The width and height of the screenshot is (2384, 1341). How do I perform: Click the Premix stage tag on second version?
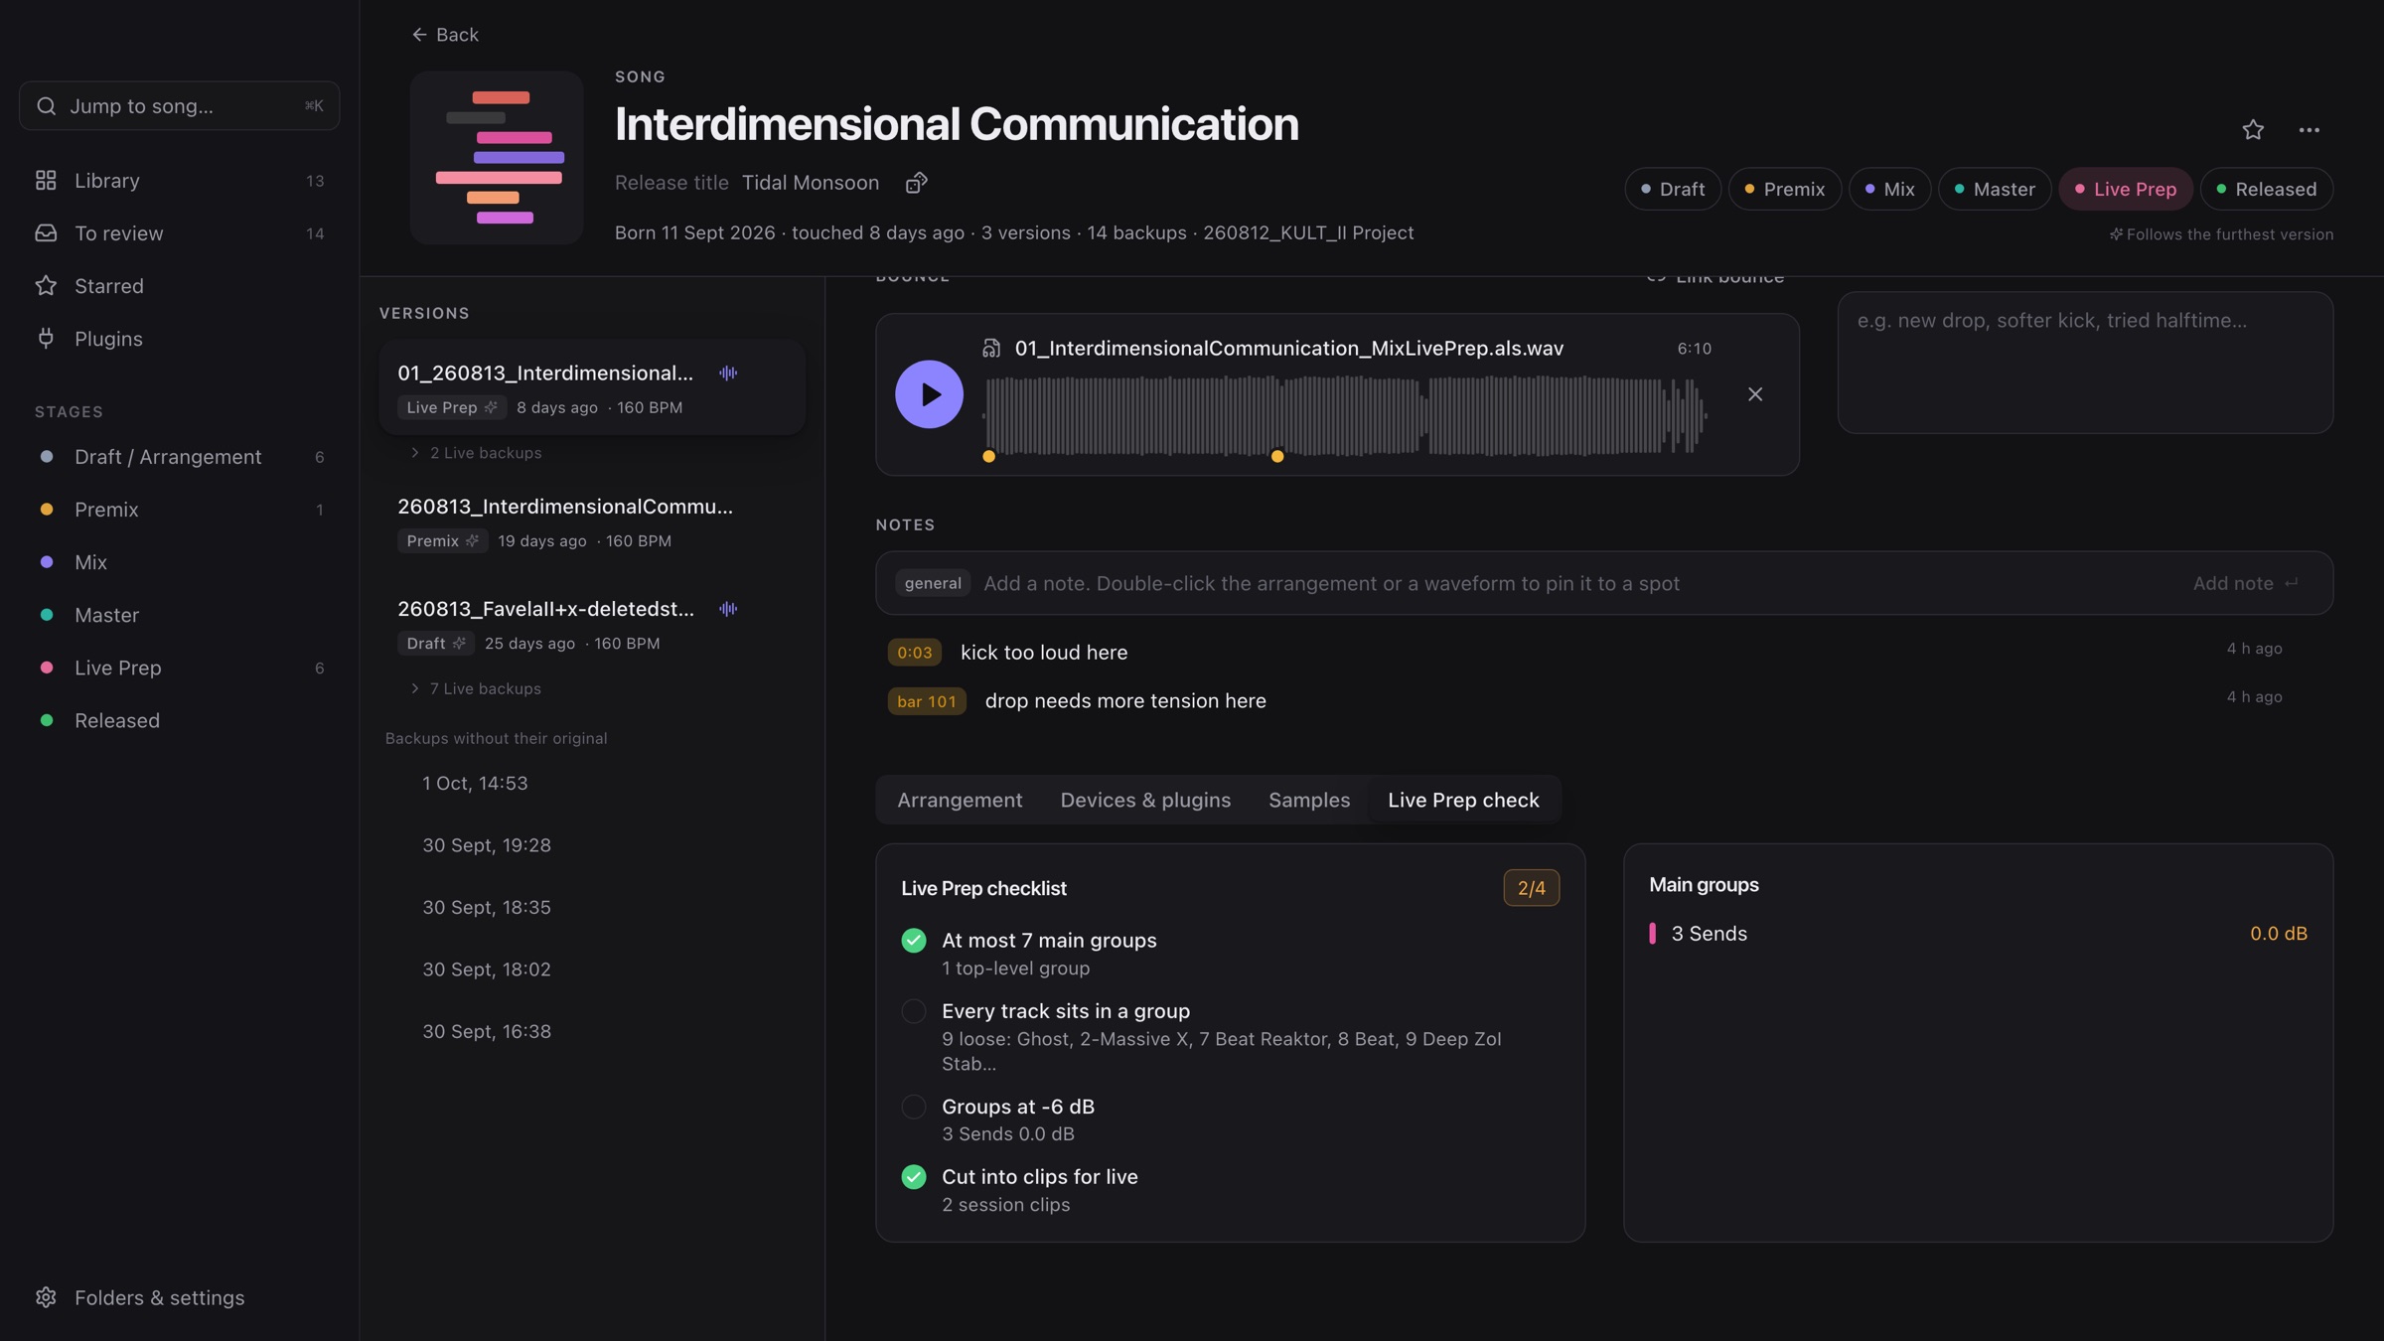[x=443, y=540]
